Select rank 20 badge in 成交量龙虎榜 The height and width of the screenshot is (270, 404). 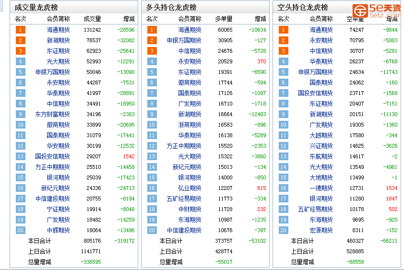(x=20, y=231)
